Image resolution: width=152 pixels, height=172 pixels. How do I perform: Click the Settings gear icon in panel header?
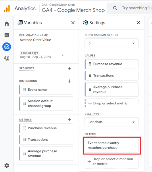pos(86,23)
